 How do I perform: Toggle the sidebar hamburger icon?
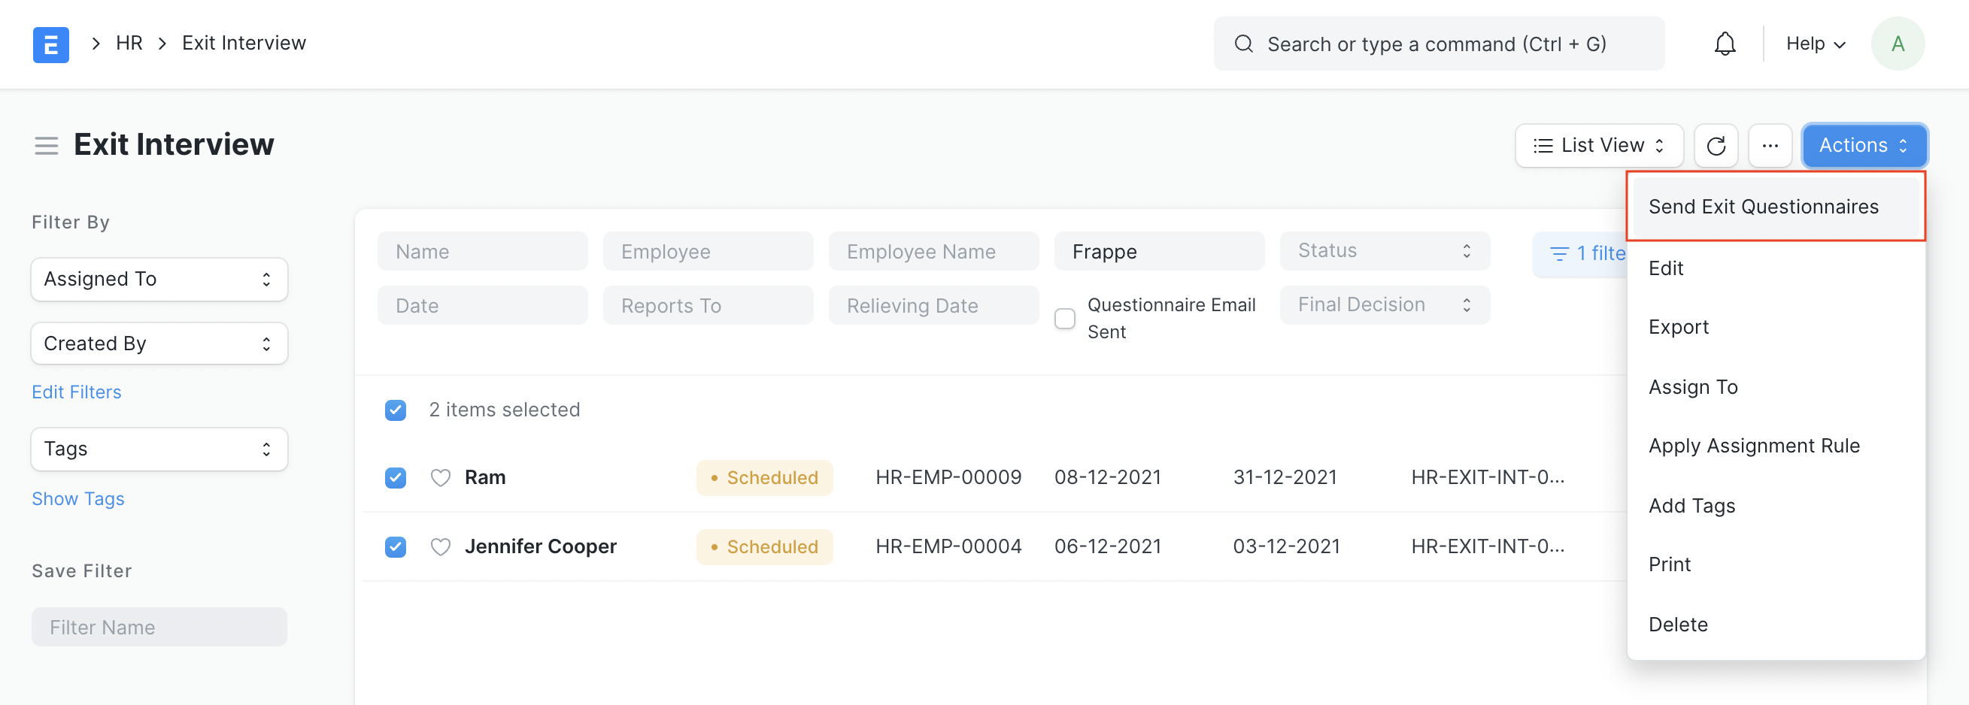[x=47, y=145]
